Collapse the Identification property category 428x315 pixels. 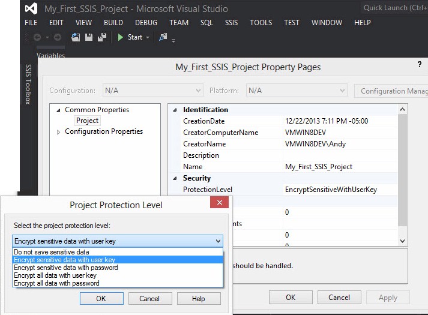[175, 110]
